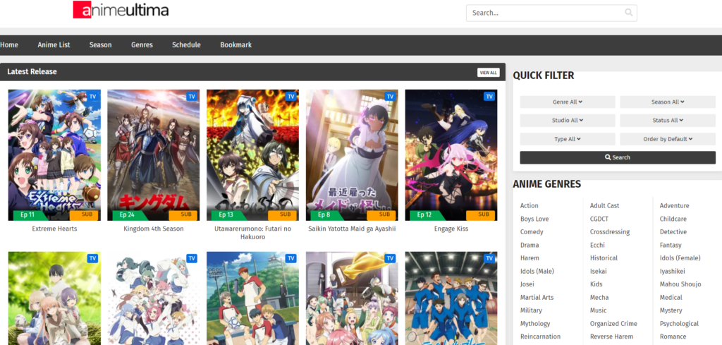
Task: Select the Ecchi genre
Action: 597,245
